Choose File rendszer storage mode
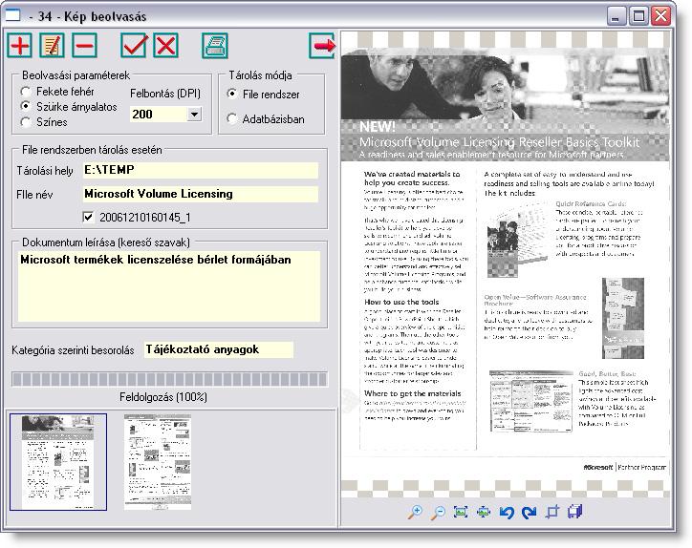Viewport: 692px width, 548px height. (232, 94)
